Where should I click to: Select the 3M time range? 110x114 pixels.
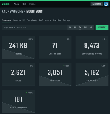point(80,27)
